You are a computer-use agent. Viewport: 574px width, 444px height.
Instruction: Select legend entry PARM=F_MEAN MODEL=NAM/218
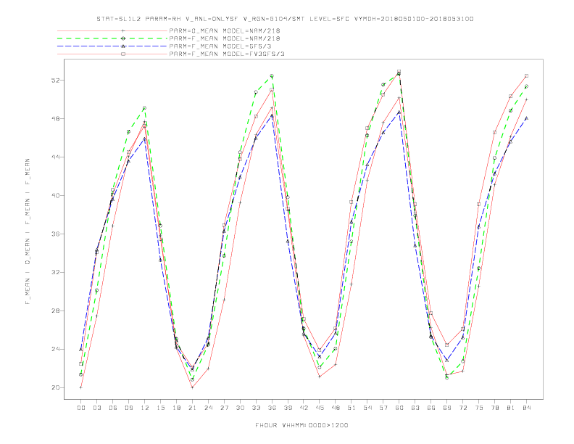coord(225,38)
